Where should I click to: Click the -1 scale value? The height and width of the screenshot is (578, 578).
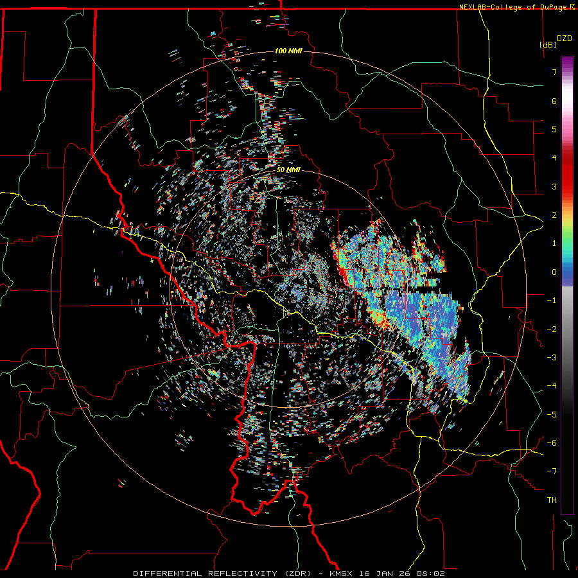(552, 301)
